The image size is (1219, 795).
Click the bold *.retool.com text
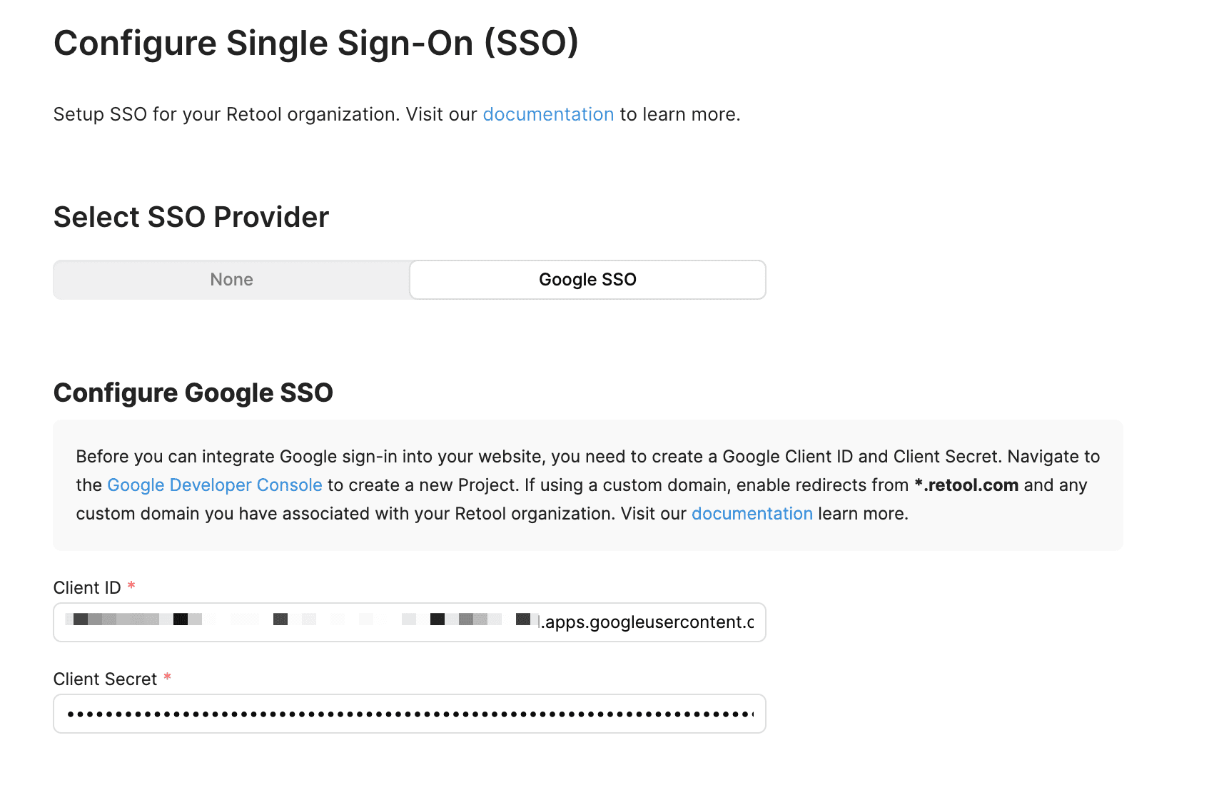pyautogui.click(x=966, y=485)
